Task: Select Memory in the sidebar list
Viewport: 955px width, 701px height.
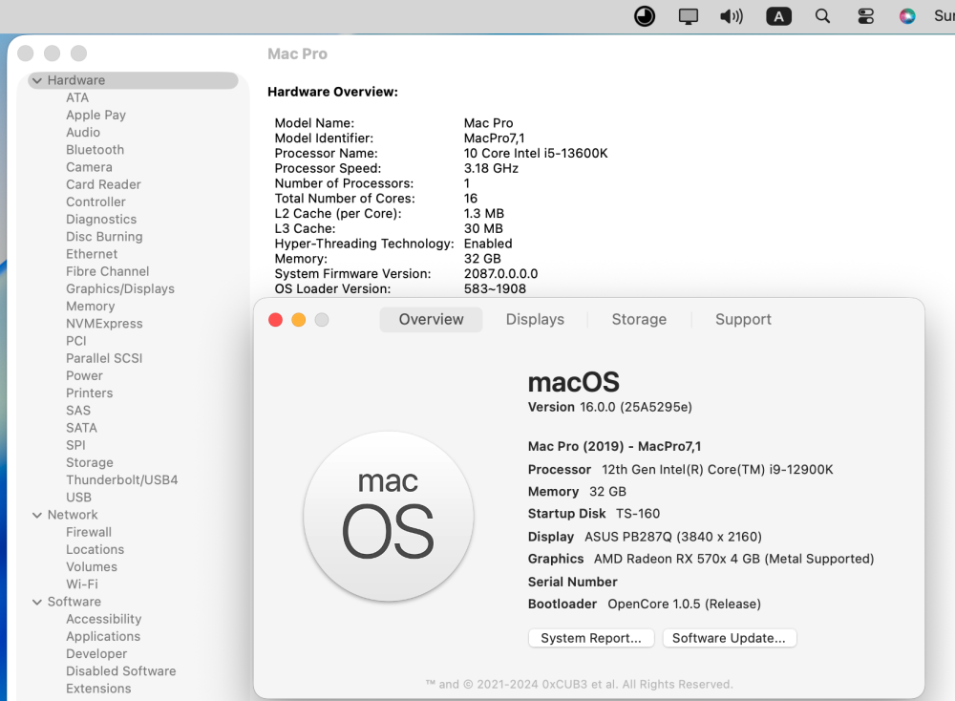Action: coord(90,307)
